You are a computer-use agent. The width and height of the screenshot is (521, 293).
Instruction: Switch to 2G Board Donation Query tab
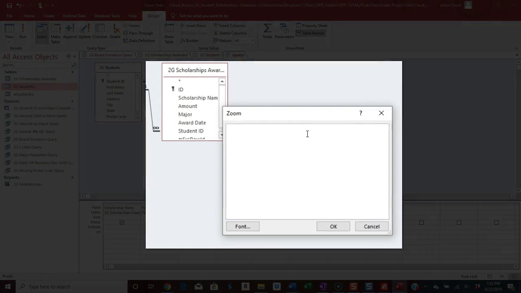point(107,55)
